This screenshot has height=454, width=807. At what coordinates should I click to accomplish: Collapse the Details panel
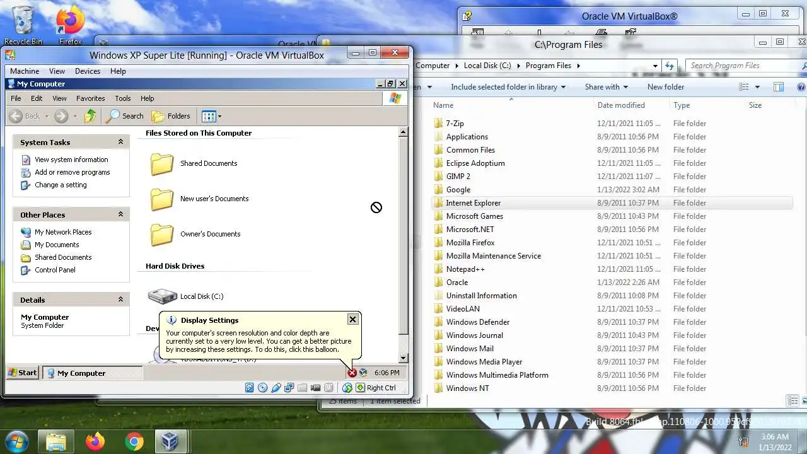tap(120, 300)
